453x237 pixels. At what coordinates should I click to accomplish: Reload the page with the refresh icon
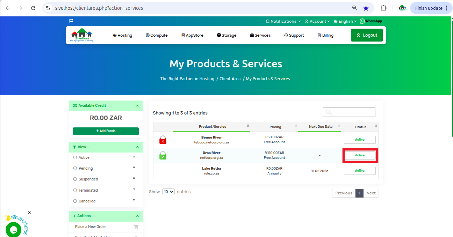click(33, 8)
